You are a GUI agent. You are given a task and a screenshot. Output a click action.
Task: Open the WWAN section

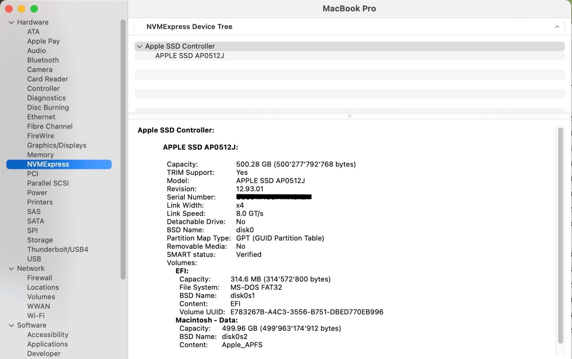(39, 306)
